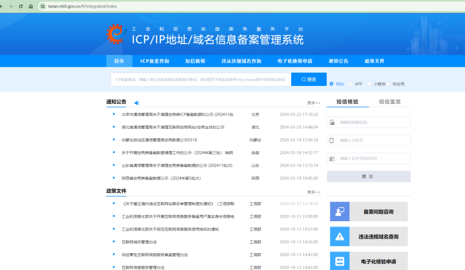Open 违法违规域名查询 in the navigation bar
Viewport: 465px width, 270px height.
241,61
